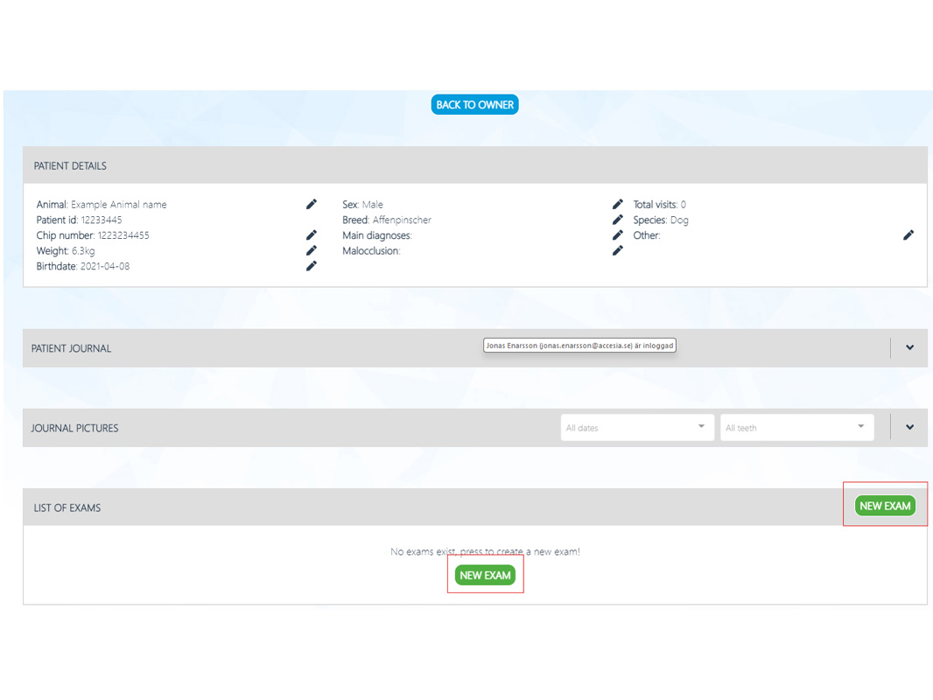Edit the Other field pencil icon
This screenshot has height=700, width=933.
click(x=908, y=235)
